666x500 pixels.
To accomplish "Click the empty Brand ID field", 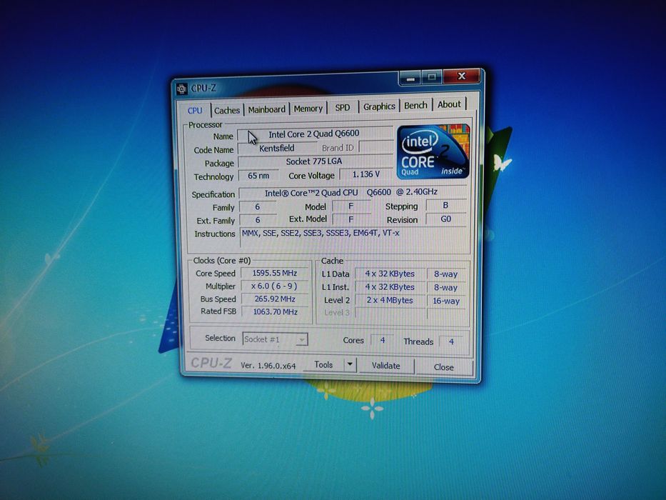I will 376,146.
